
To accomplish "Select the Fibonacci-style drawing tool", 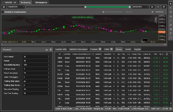I will pos(171,29).
